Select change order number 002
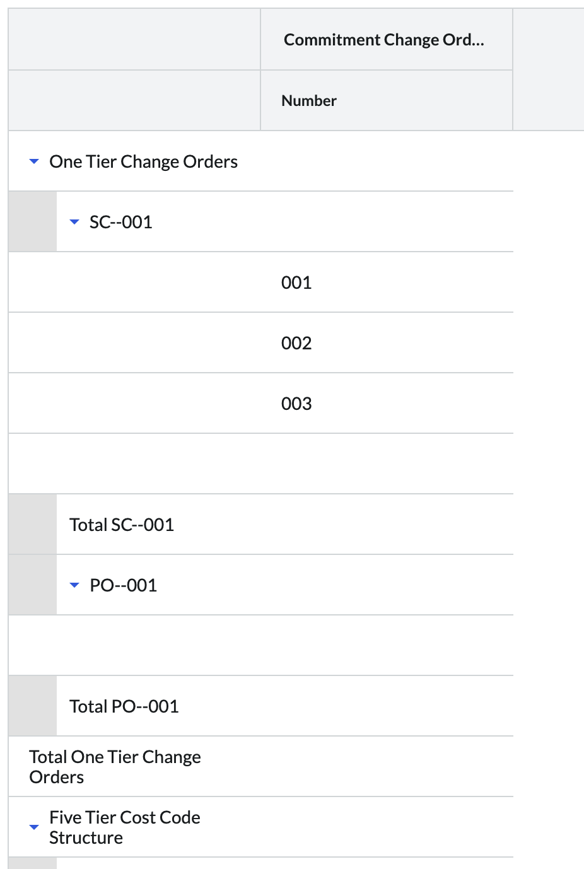Viewport: 584px width, 869px height. click(296, 343)
